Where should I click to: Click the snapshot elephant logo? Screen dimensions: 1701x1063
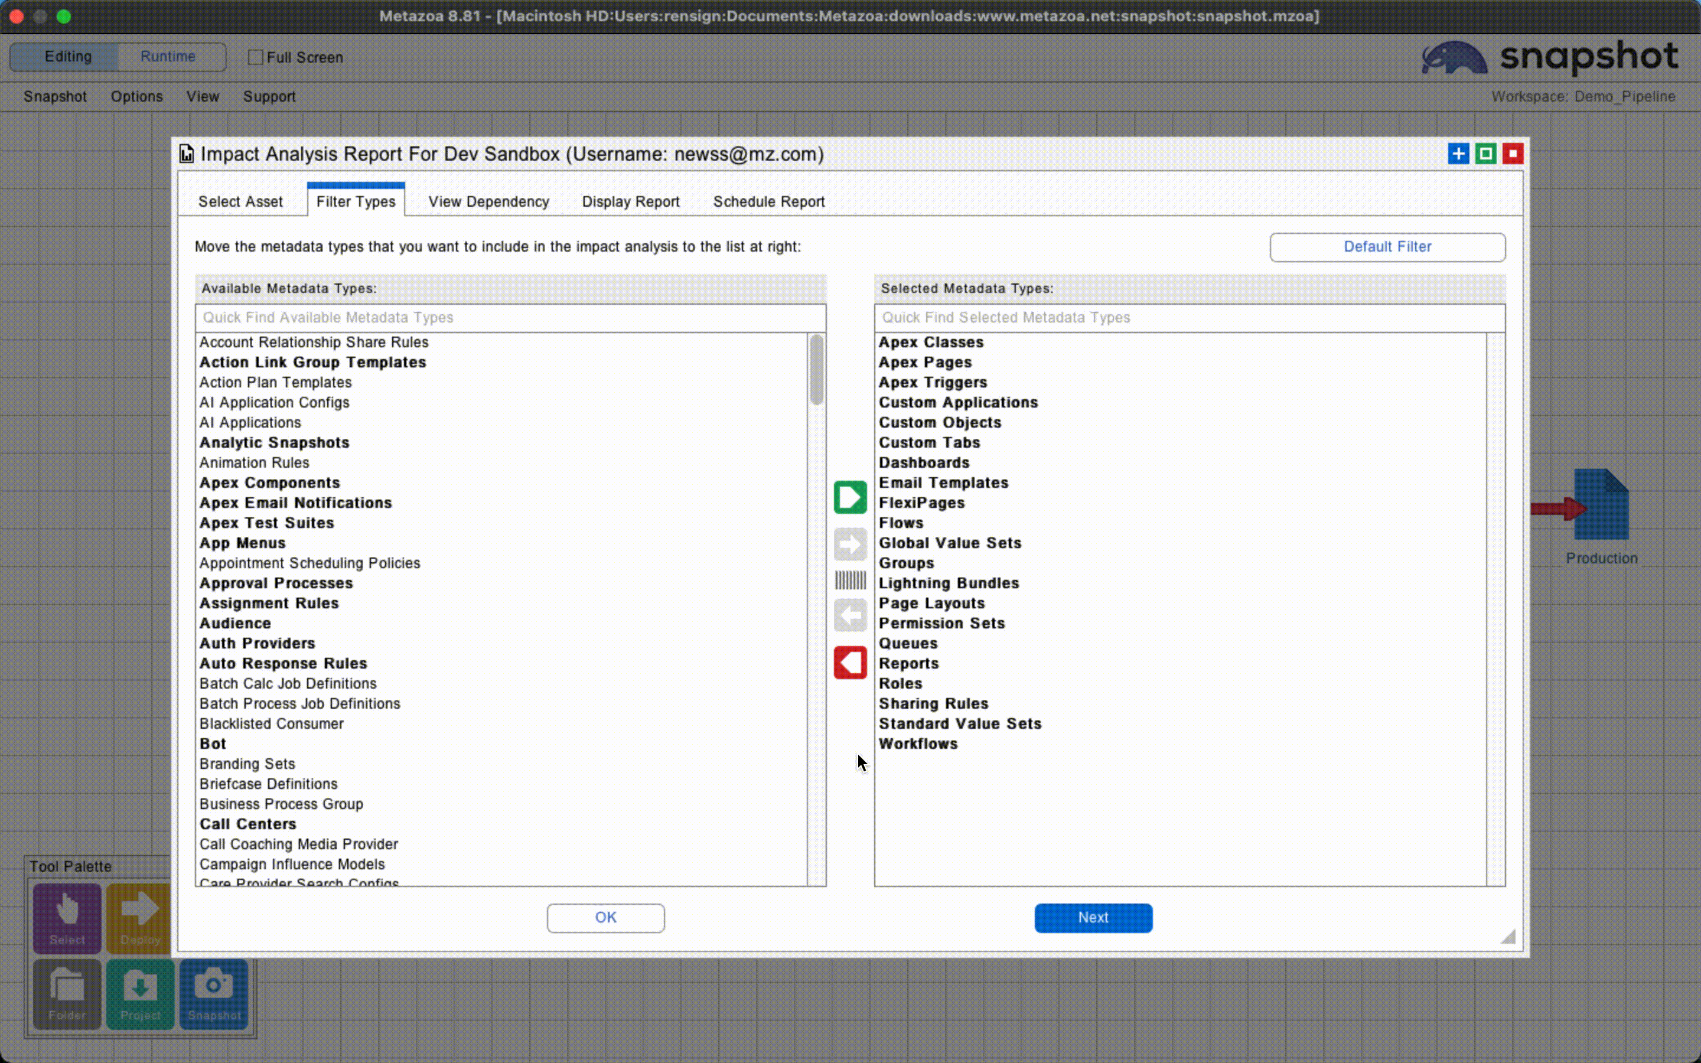(1454, 58)
